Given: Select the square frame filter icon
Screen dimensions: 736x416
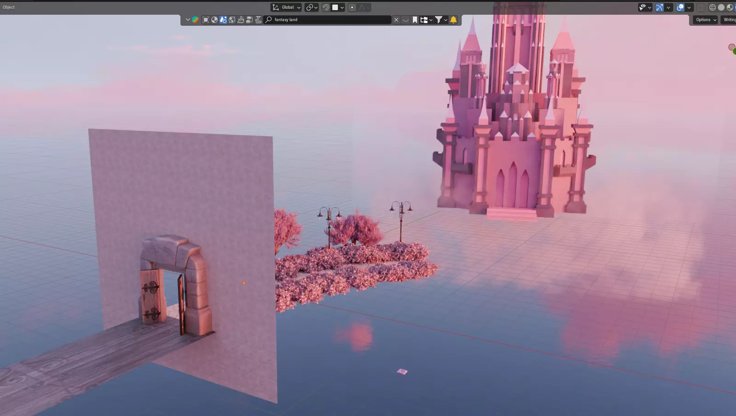Looking at the screenshot, I should [206, 20].
